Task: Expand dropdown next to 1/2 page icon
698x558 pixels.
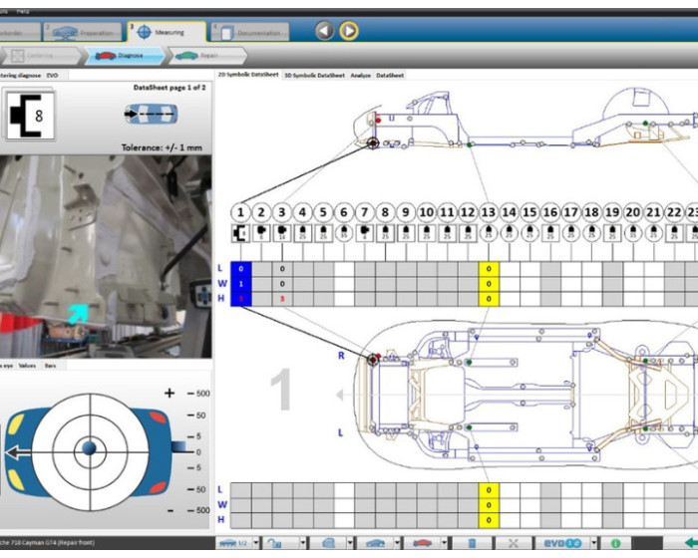Action: tap(256, 543)
